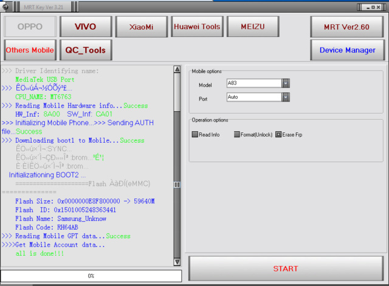The width and height of the screenshot is (389, 286).
Task: Click the log scrollbar up arrow
Action: click(177, 69)
